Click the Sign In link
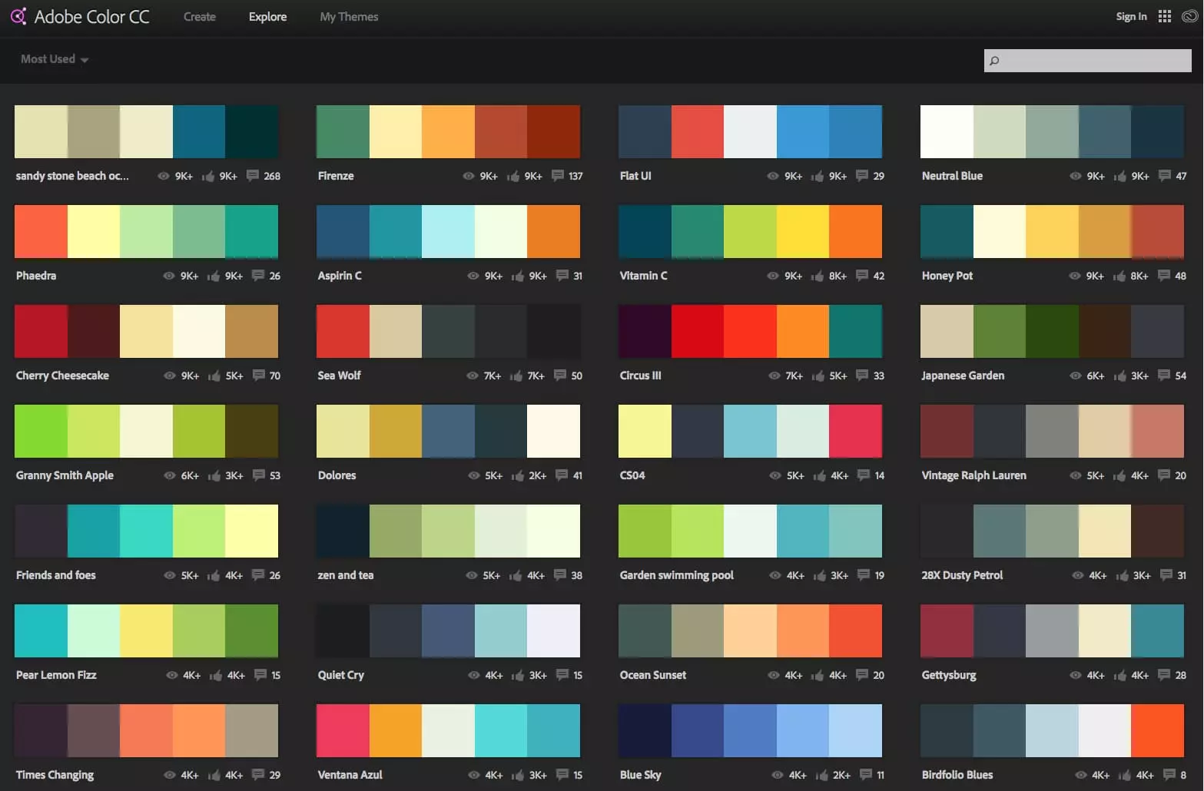Screen dimensions: 1204x791 1131,17
